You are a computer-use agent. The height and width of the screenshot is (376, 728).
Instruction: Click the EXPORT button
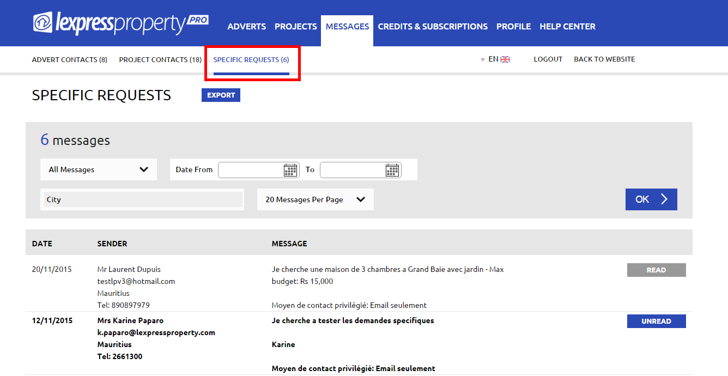(221, 95)
